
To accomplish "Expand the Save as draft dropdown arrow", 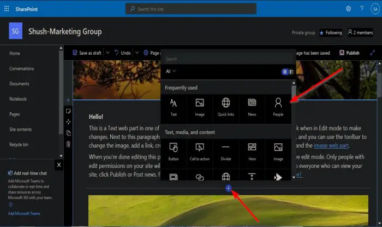I will 108,53.
